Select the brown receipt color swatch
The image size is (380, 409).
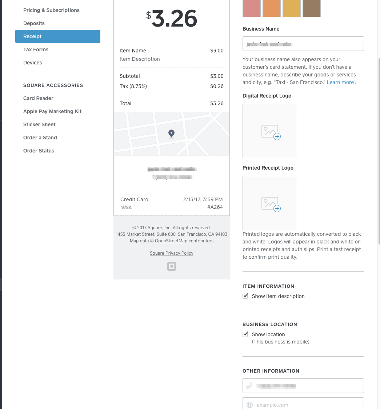[x=312, y=8]
